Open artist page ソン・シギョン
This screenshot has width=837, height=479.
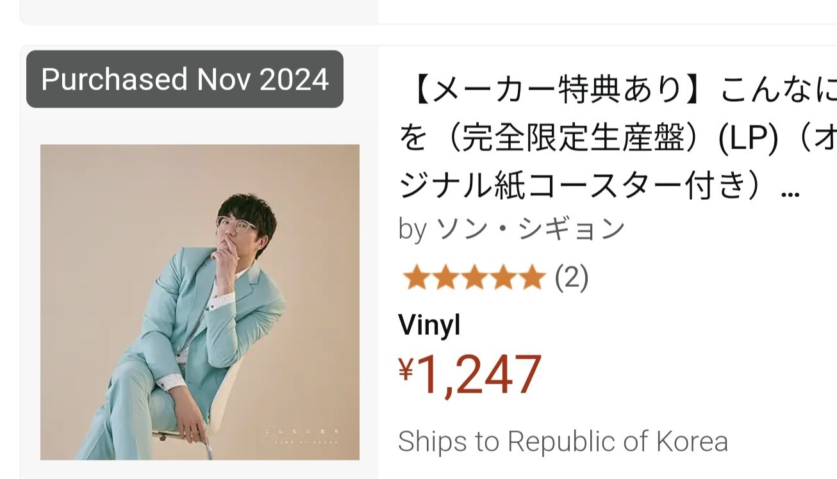click(529, 229)
